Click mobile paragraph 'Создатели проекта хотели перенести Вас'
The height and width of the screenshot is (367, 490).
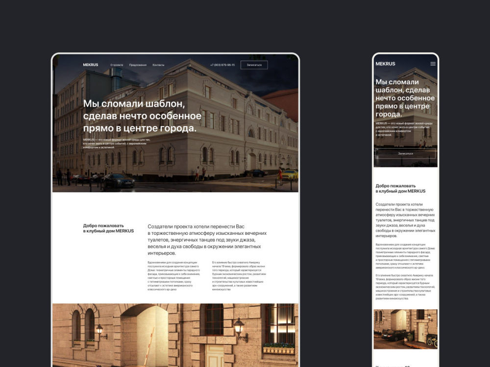tap(405, 220)
